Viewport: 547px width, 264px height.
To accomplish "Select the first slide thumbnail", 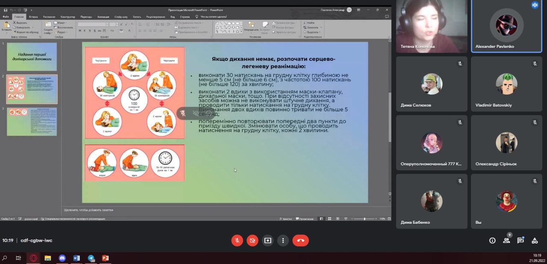I will 32,56.
